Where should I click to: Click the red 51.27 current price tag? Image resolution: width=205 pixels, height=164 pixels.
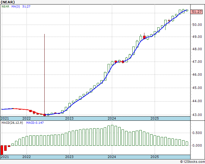197,12
